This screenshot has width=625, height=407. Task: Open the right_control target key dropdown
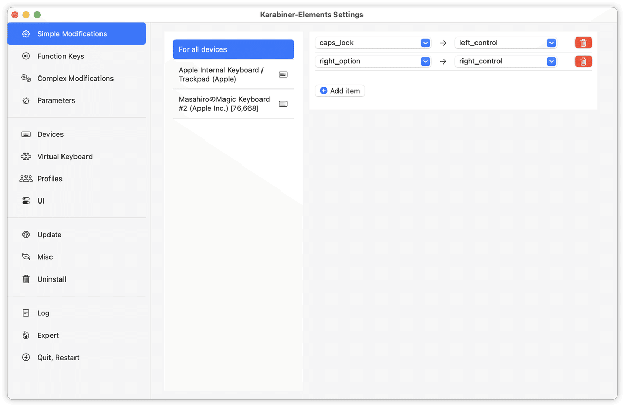(506, 61)
